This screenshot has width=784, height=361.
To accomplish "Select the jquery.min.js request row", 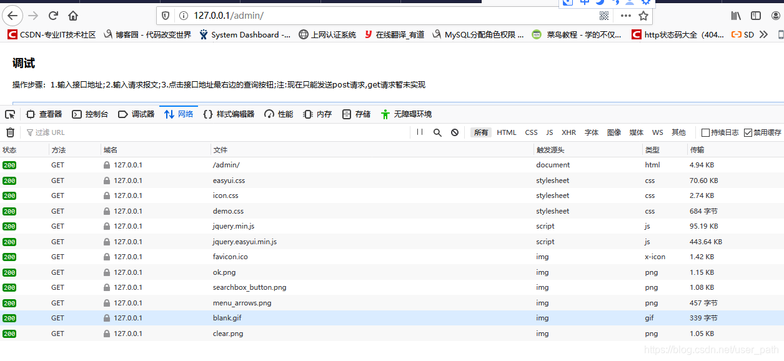I will point(392,226).
